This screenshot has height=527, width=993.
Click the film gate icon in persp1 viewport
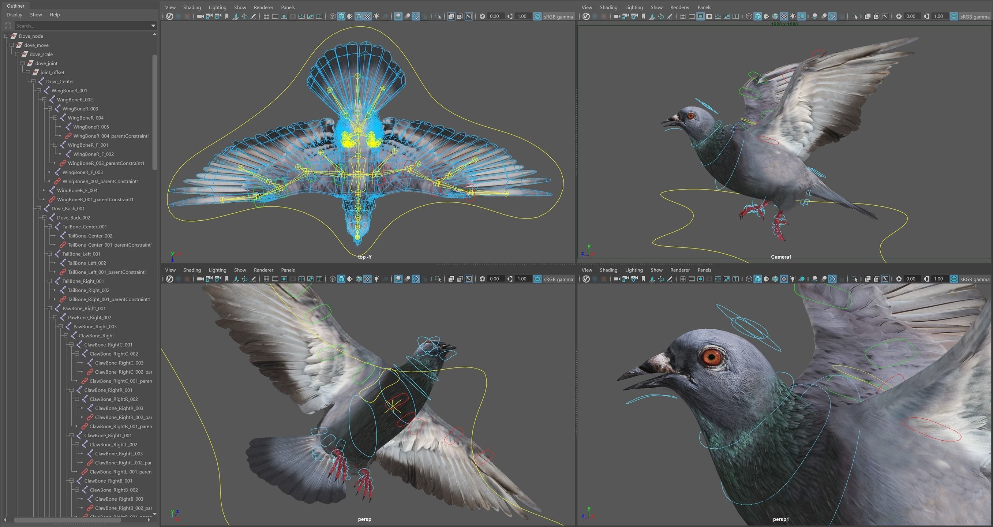(x=692, y=279)
